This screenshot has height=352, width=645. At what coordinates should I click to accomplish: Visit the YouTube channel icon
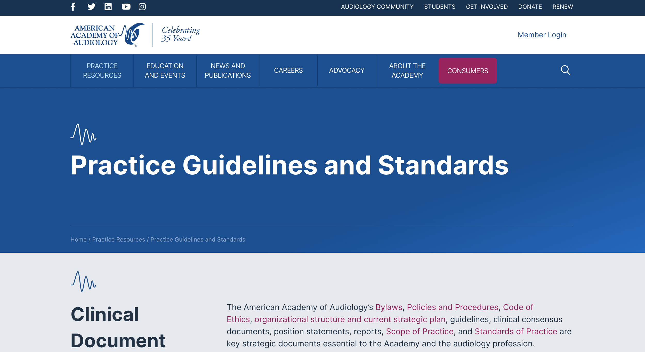click(126, 7)
